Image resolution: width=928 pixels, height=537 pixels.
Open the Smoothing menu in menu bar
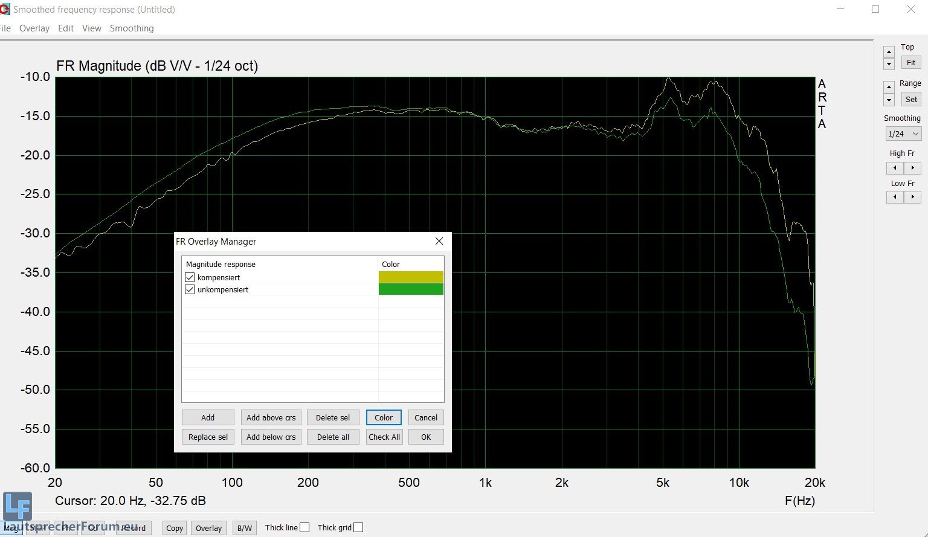pyautogui.click(x=132, y=28)
